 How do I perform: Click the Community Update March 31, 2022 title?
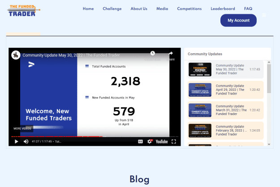[231, 110]
